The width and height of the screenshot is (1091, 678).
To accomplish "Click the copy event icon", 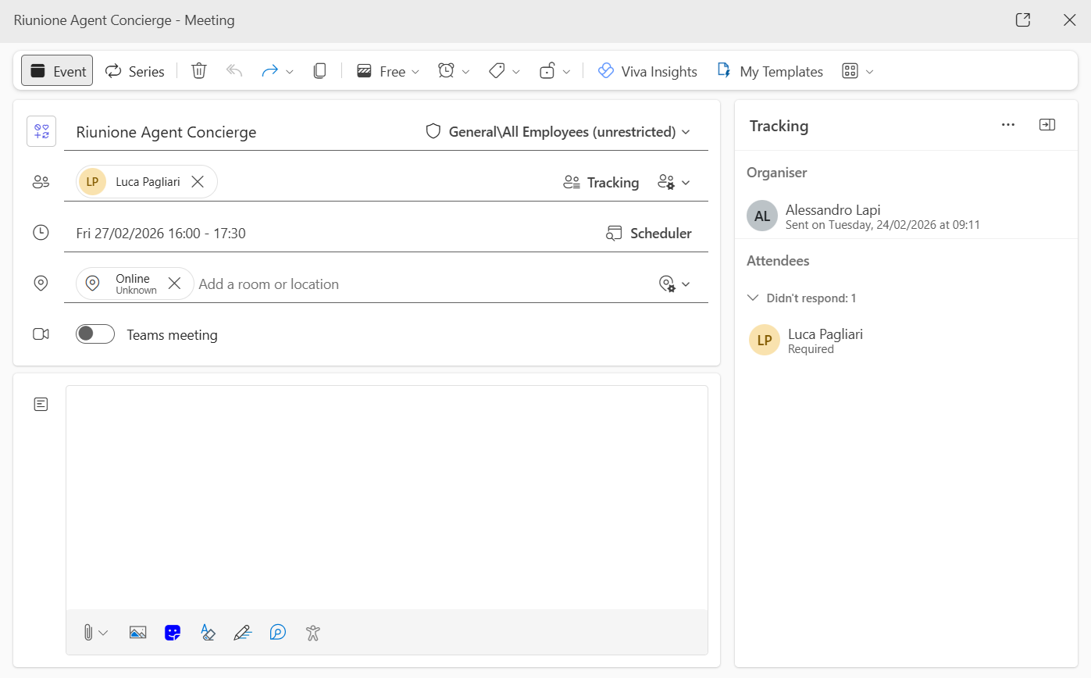I will coord(319,71).
